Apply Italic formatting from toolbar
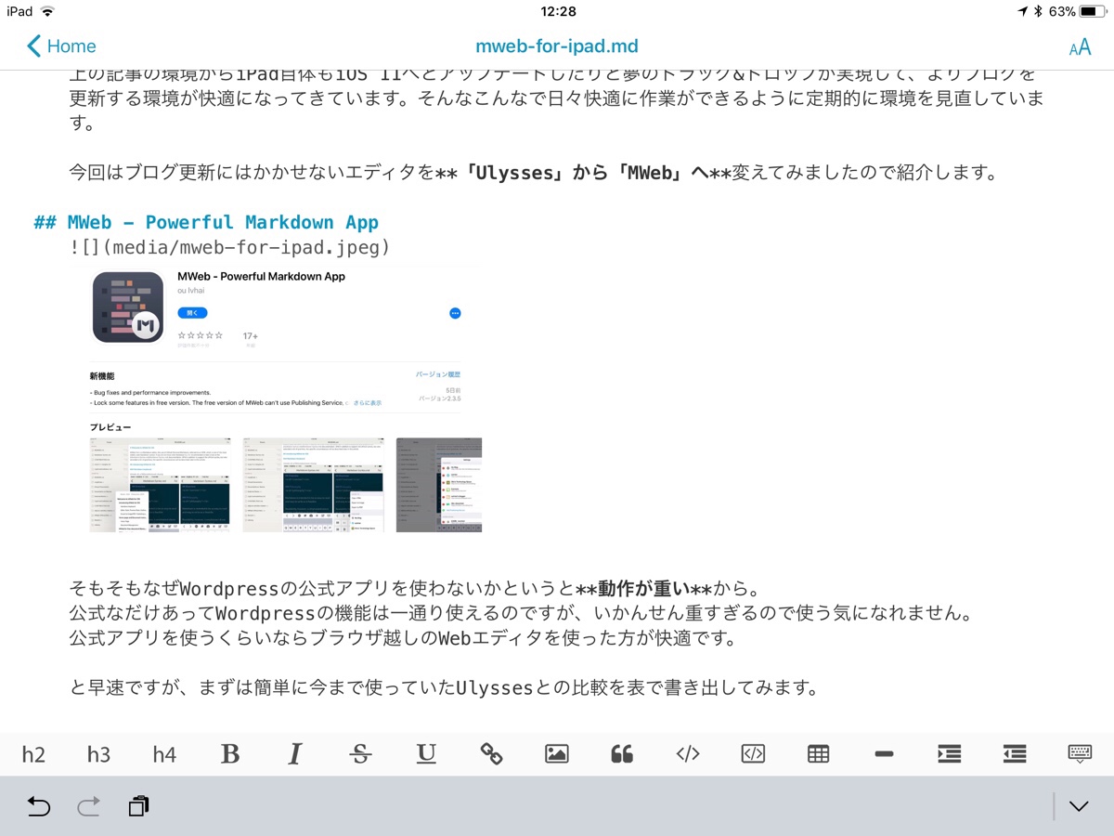1114x836 pixels. point(295,754)
